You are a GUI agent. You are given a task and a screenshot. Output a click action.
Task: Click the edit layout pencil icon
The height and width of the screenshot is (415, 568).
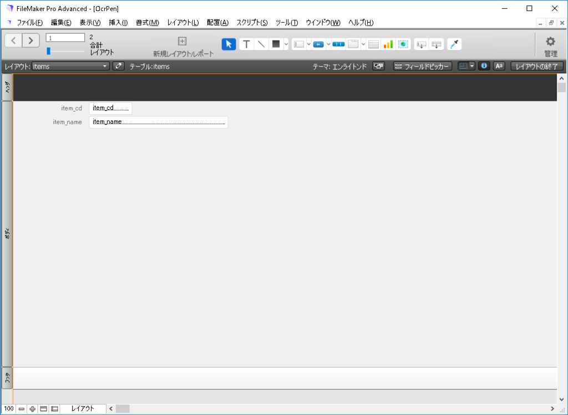tap(119, 66)
